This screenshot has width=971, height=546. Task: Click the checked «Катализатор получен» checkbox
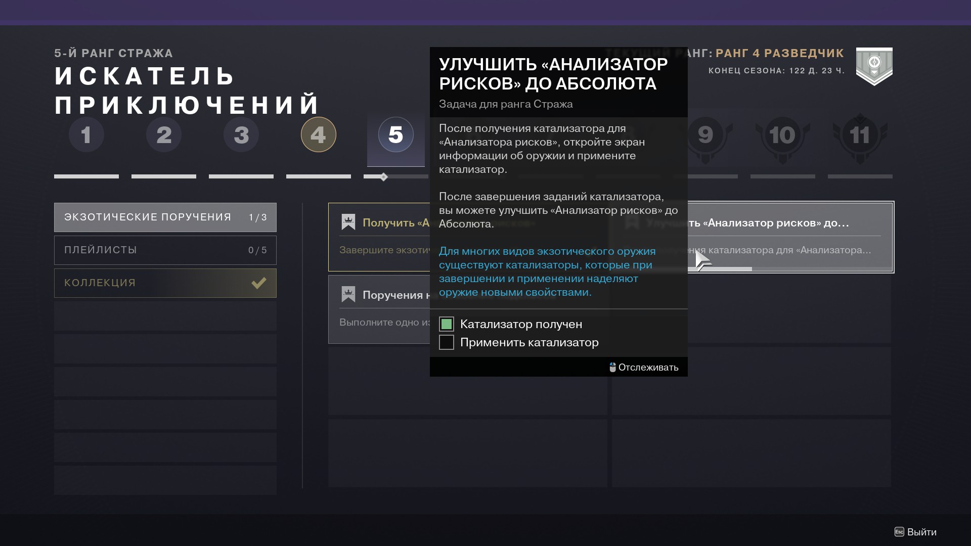(447, 324)
